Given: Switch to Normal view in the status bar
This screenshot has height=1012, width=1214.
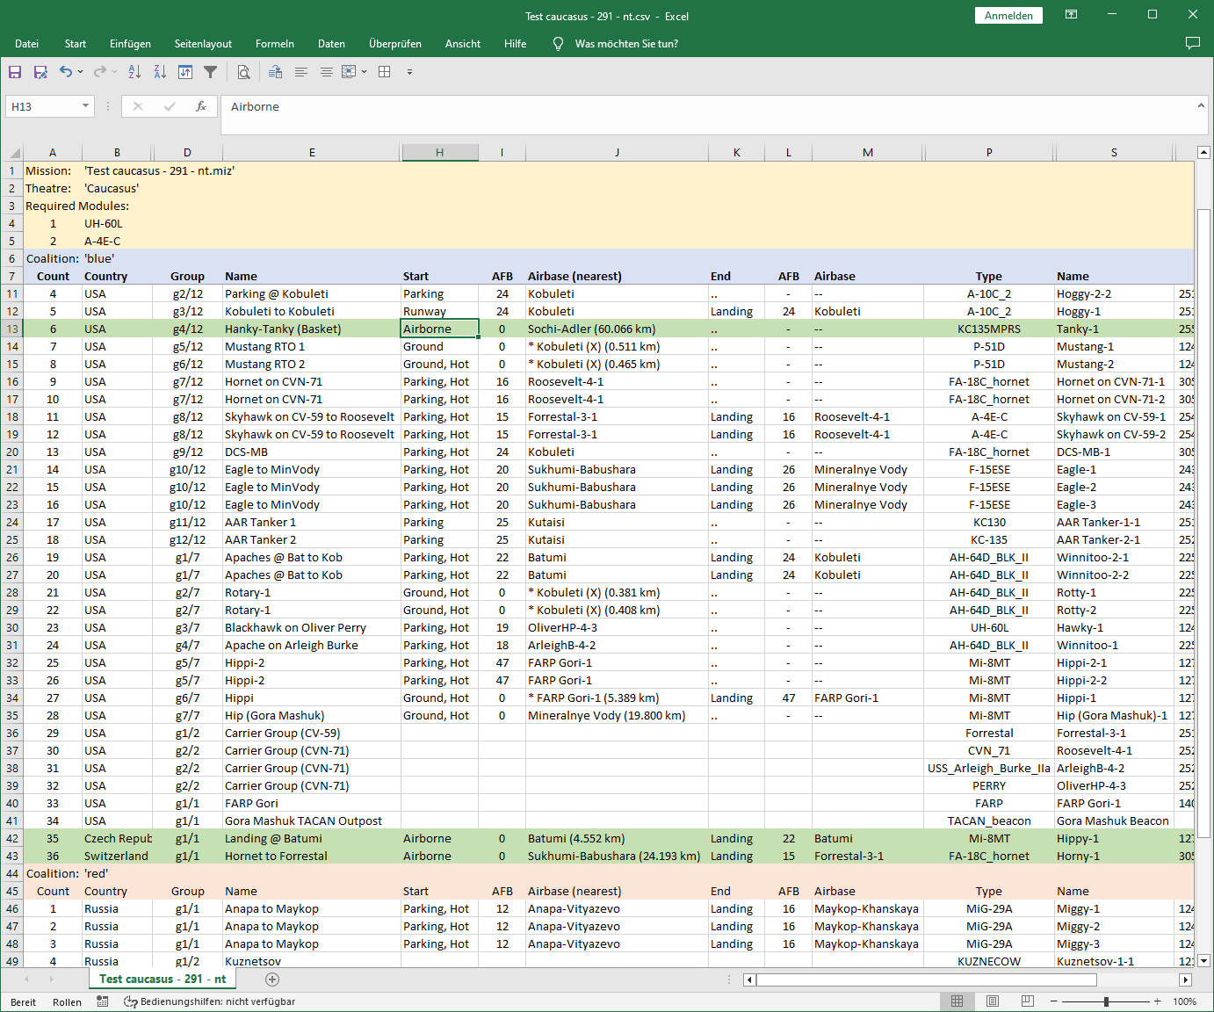Looking at the screenshot, I should pos(957,1001).
